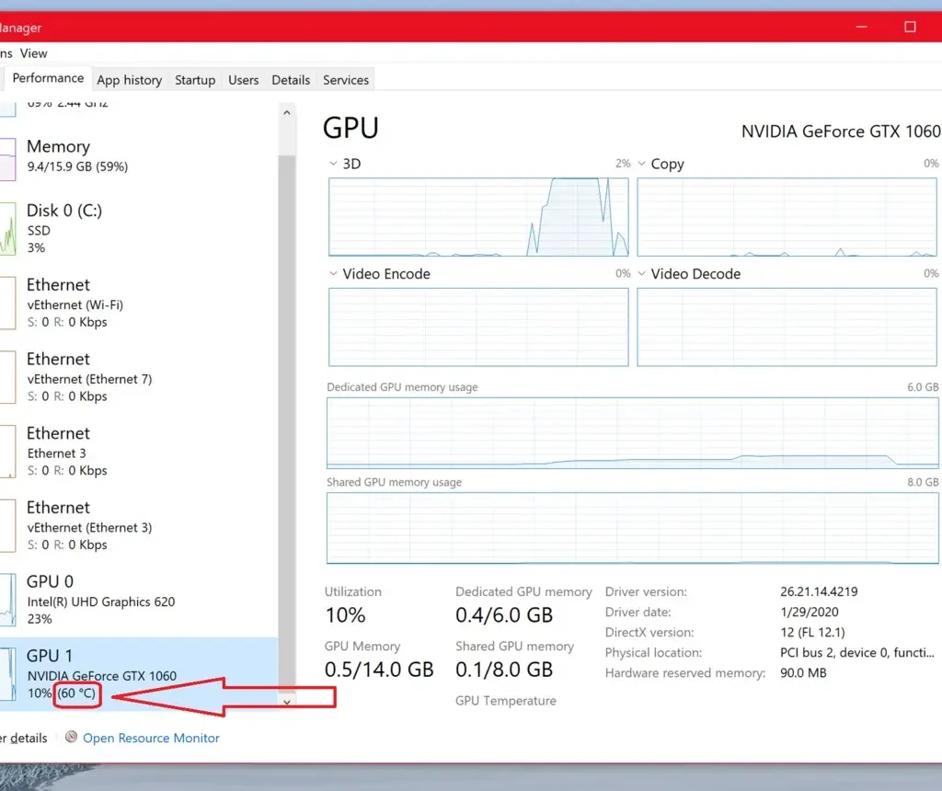Switch to the App history tab
This screenshot has height=791, width=942.
pyautogui.click(x=130, y=80)
